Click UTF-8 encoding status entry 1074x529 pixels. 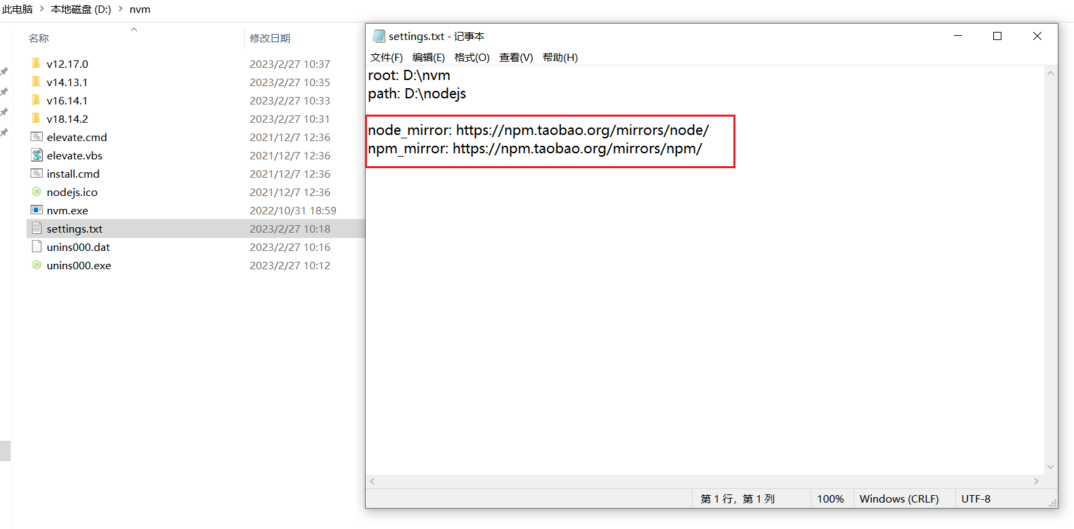(x=976, y=498)
